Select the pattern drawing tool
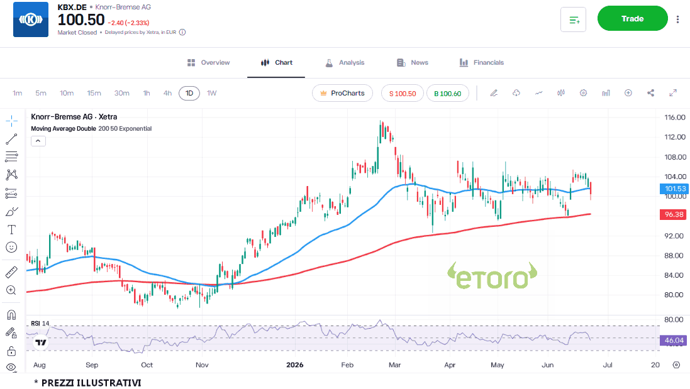This screenshot has width=690, height=389. pyautogui.click(x=11, y=175)
